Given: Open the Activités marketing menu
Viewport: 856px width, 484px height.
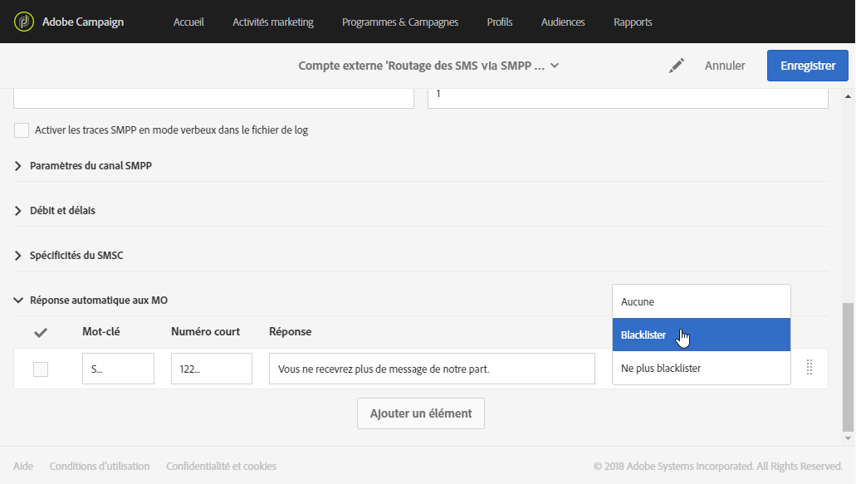Looking at the screenshot, I should pos(273,22).
